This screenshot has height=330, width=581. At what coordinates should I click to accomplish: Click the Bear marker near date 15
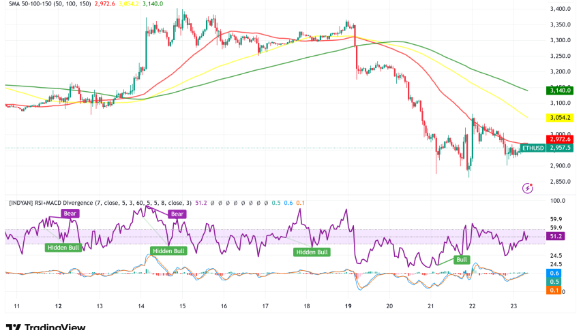pos(177,214)
